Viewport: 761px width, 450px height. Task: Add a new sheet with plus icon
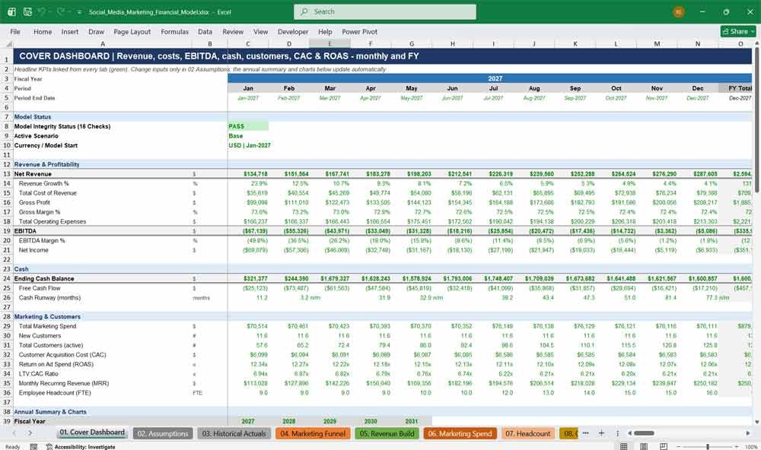pyautogui.click(x=601, y=433)
